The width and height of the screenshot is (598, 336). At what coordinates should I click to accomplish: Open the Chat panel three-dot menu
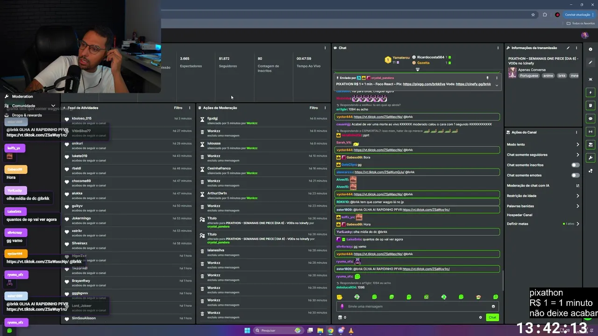point(498,48)
